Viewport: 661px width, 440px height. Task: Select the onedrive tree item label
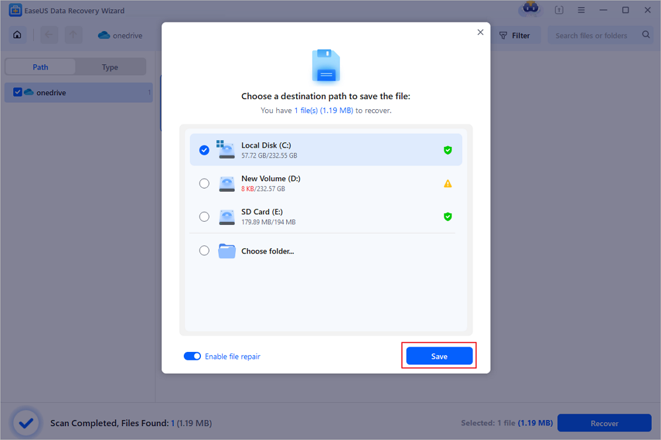click(51, 93)
